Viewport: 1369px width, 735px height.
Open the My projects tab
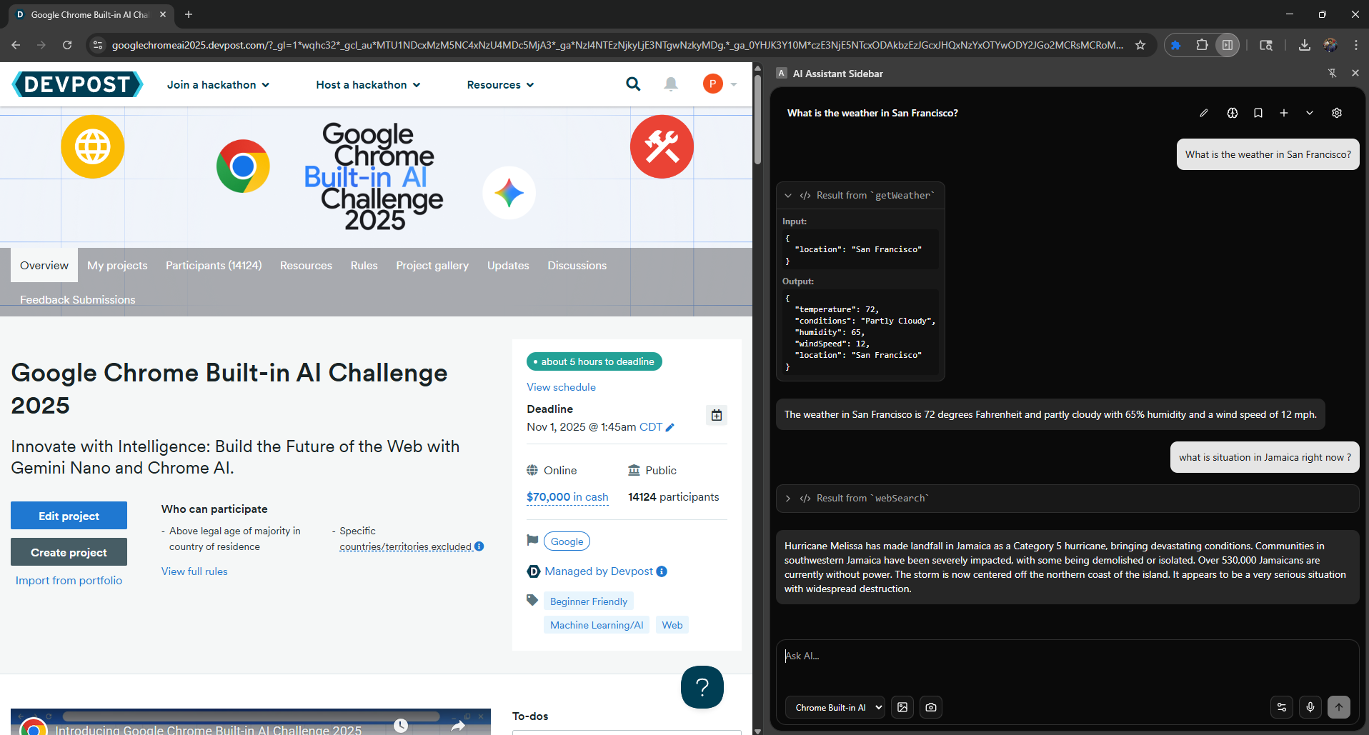pyautogui.click(x=117, y=265)
